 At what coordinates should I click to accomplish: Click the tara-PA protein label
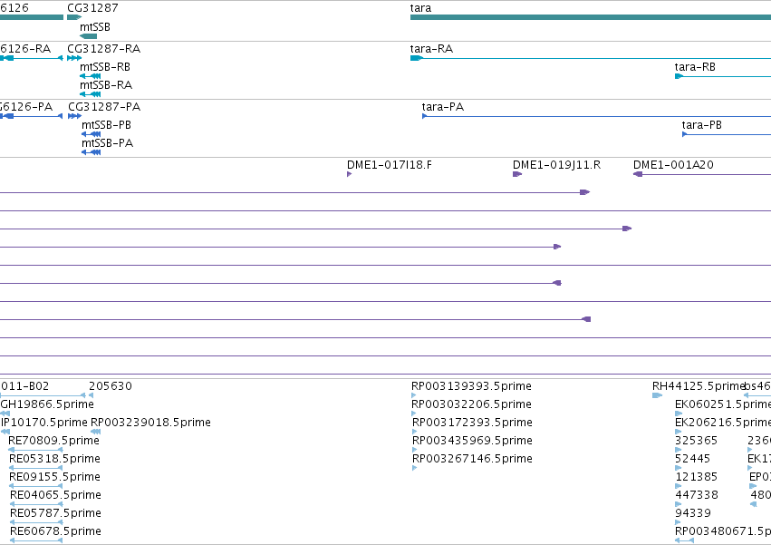tap(442, 107)
